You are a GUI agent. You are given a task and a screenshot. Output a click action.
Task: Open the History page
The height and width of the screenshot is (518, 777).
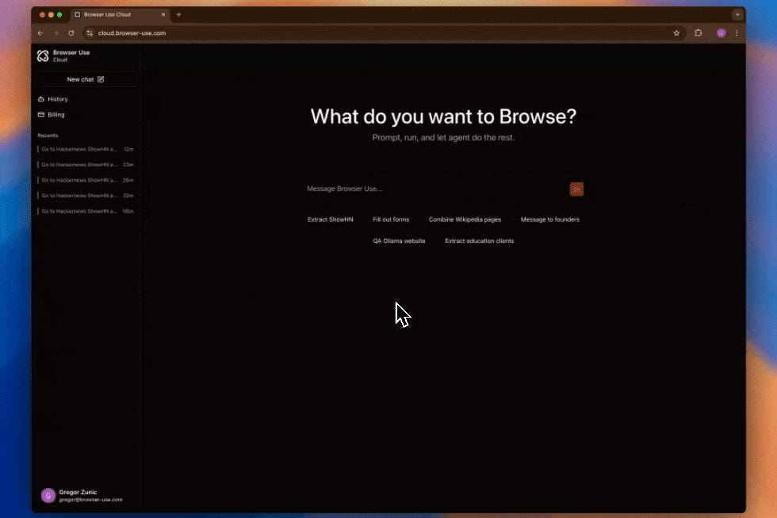pos(53,99)
